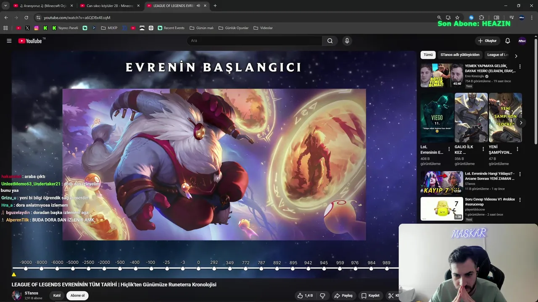Open the browser reading mode side panel icon
538x302 pixels.
[x=496, y=18]
